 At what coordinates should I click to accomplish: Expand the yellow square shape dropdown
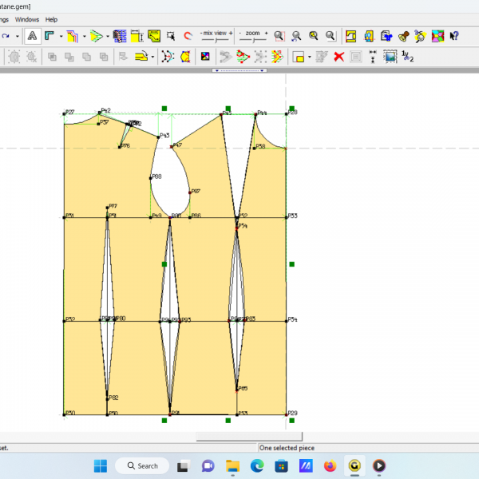coord(308,57)
